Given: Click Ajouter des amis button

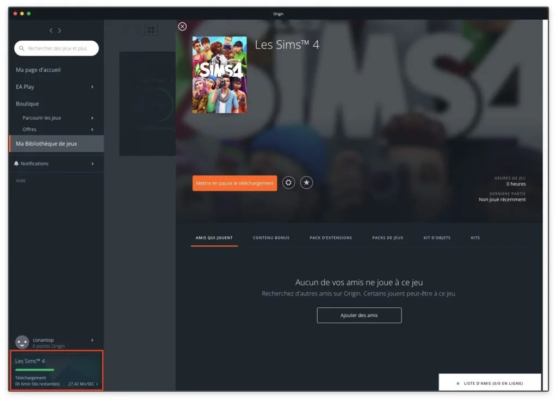Looking at the screenshot, I should tap(359, 316).
